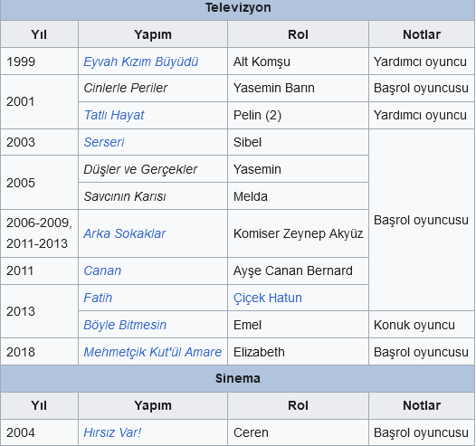
Task: Follow the Serseri series link
Action: (104, 142)
